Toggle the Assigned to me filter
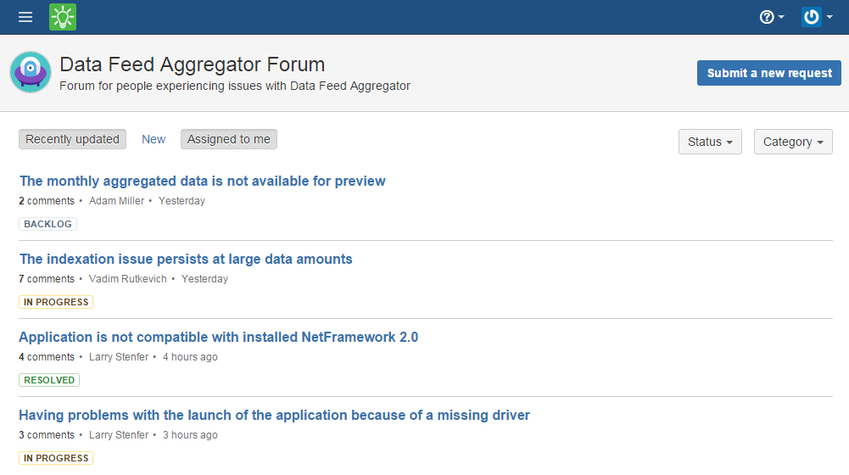849x475 pixels. 228,139
